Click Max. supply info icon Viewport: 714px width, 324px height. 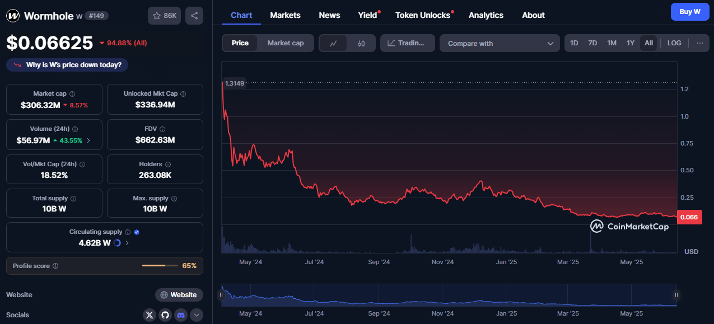click(x=174, y=199)
